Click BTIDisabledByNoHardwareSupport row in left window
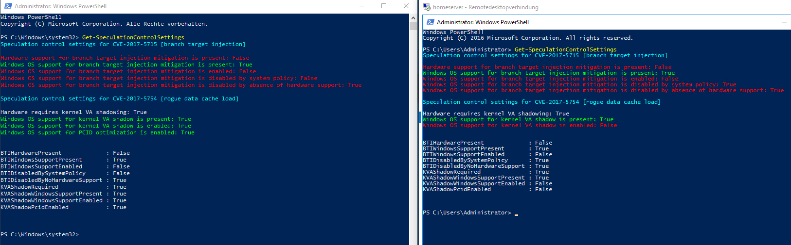This screenshot has width=791, height=245. 64,180
